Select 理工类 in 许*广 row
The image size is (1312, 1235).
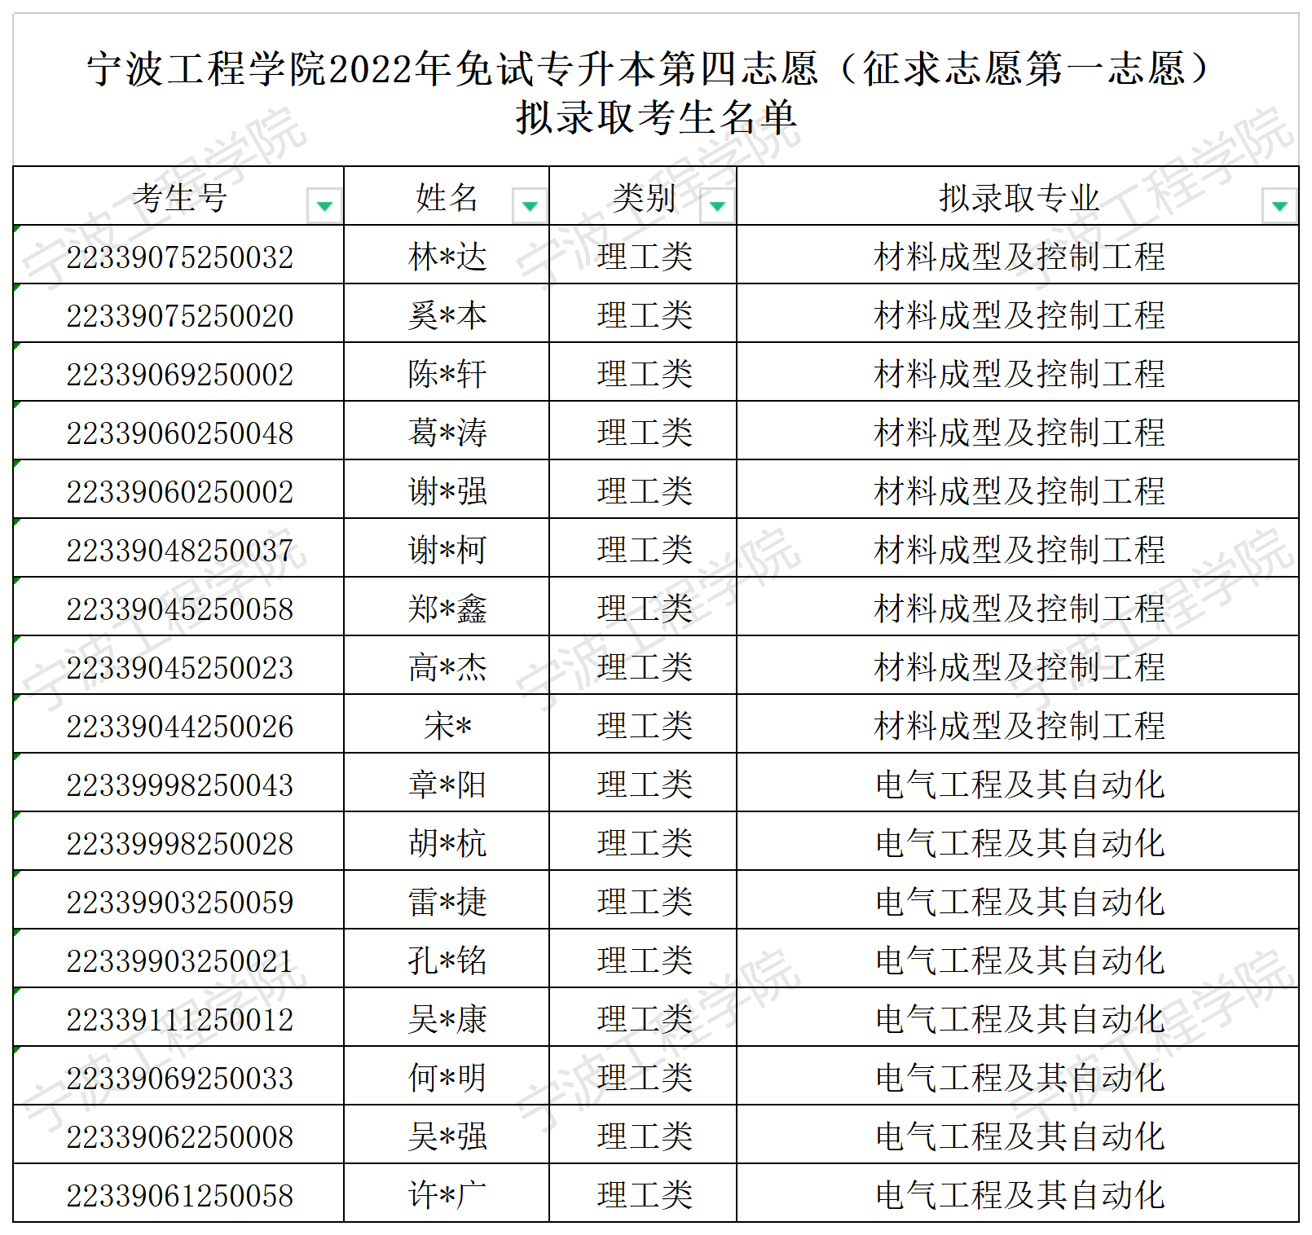click(643, 1193)
